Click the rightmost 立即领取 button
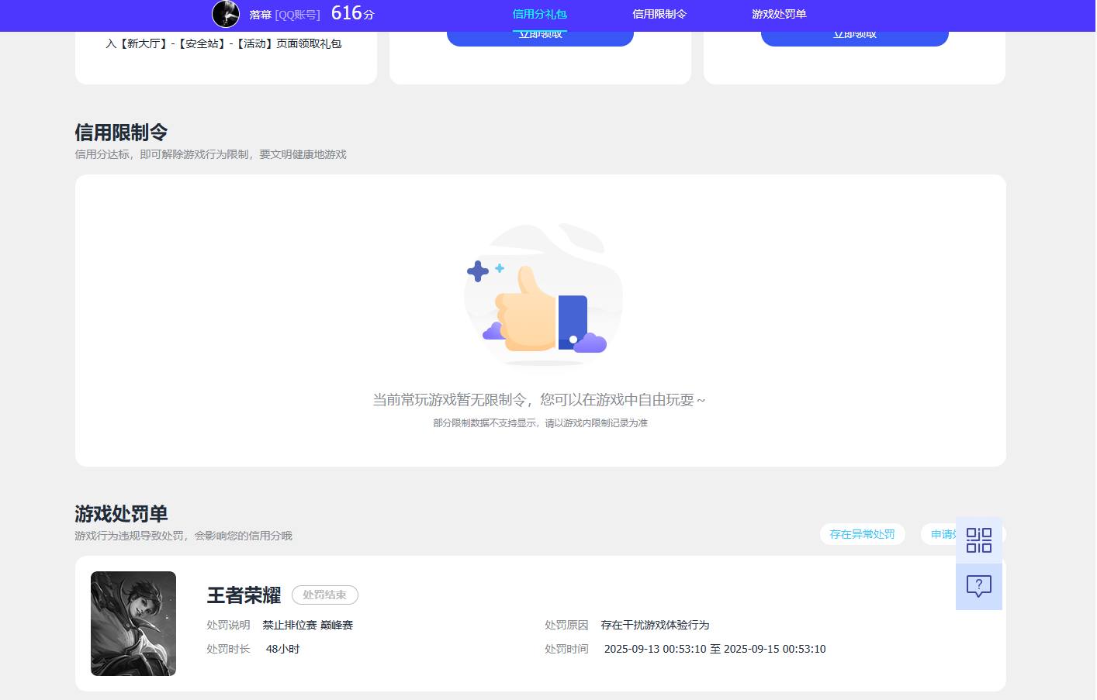Viewport: 1097px width, 700px height. (x=854, y=33)
